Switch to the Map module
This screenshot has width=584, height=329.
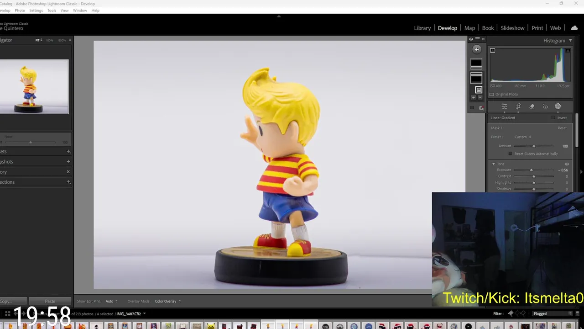[469, 28]
